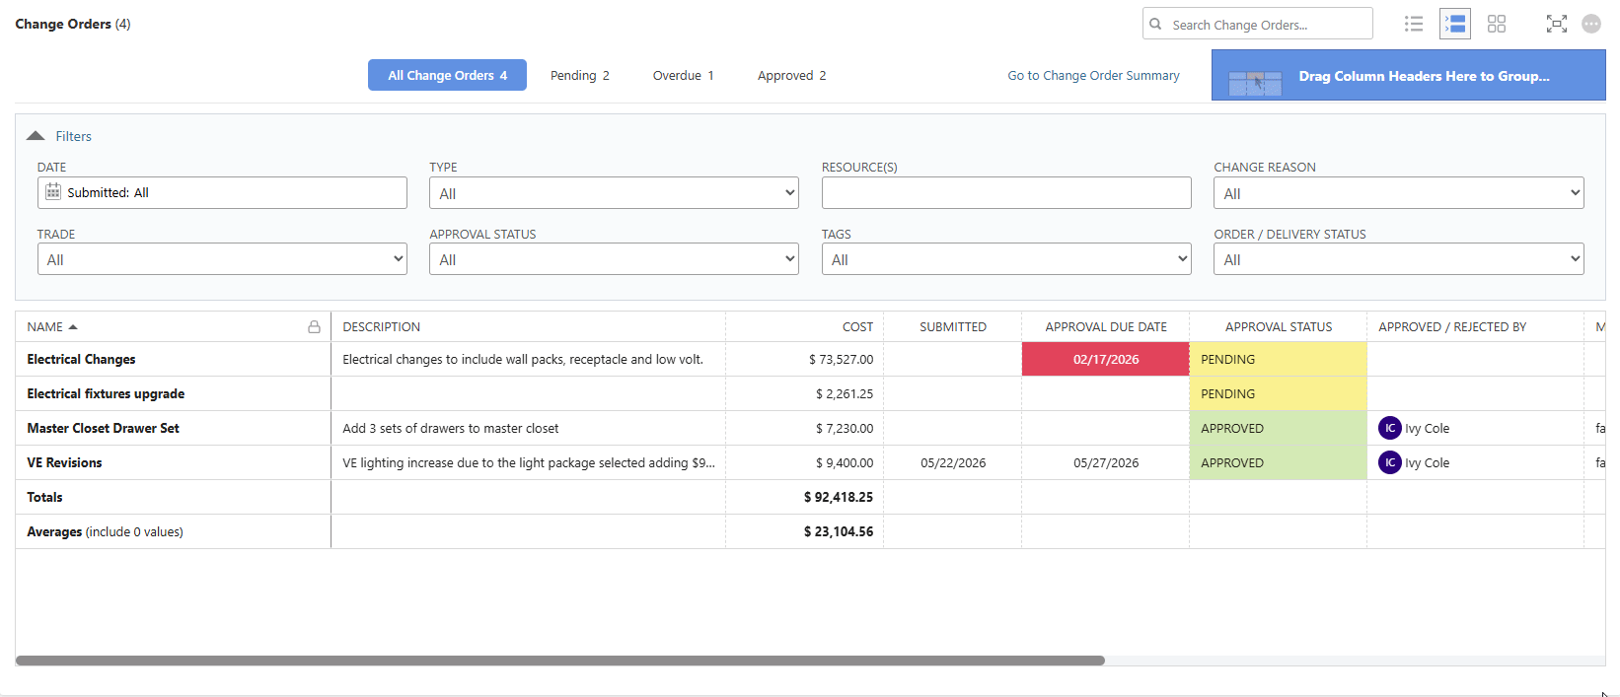Click green APPROVED status of VE Revisions
Screen dimensions: 1620x697
tap(1279, 462)
